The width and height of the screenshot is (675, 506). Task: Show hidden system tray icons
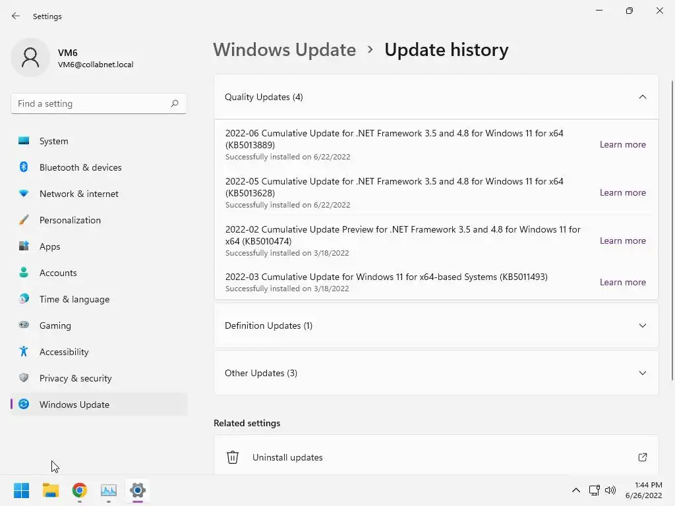coord(576,490)
